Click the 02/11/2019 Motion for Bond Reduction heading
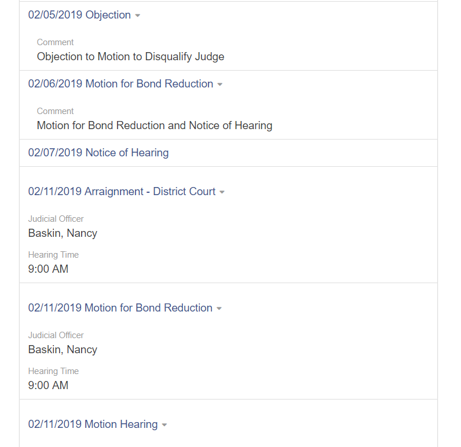The image size is (461, 447). [x=120, y=308]
